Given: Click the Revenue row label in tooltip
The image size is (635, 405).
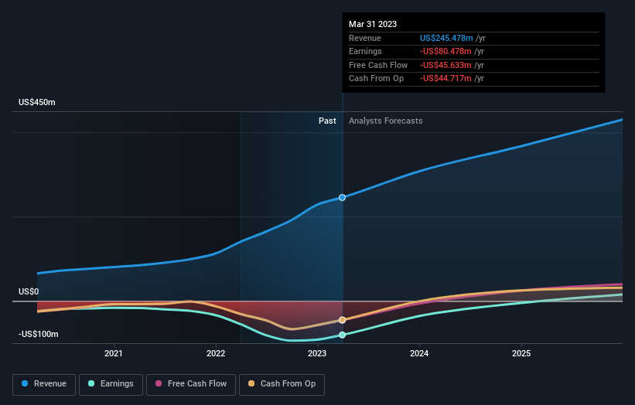Looking at the screenshot, I should pyautogui.click(x=365, y=38).
